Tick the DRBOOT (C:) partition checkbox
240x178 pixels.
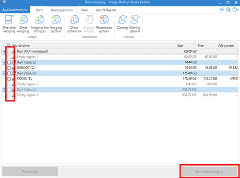point(9,68)
